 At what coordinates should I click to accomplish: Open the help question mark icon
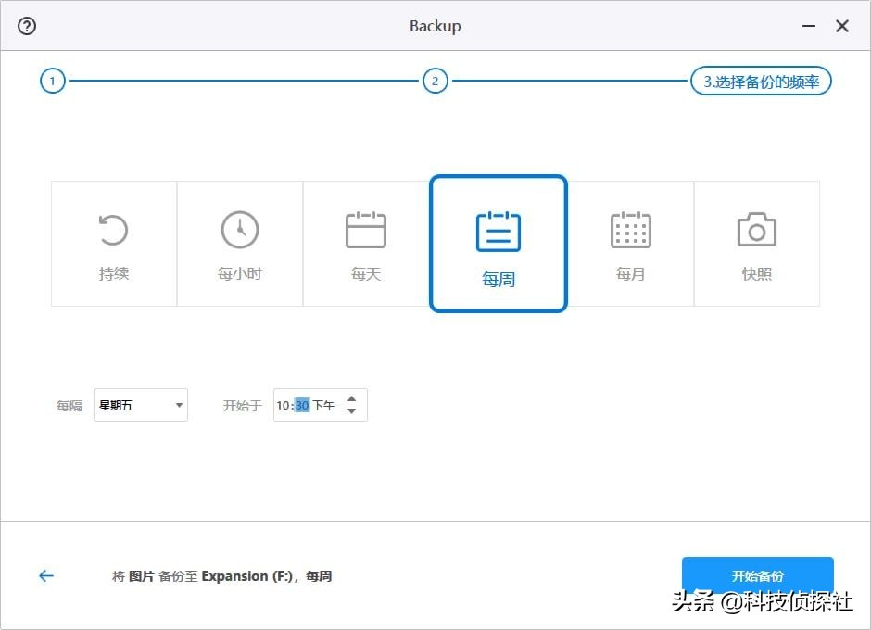coord(27,26)
